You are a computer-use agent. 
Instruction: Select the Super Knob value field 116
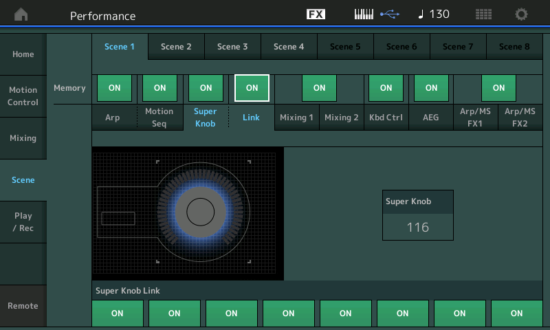pyautogui.click(x=418, y=227)
